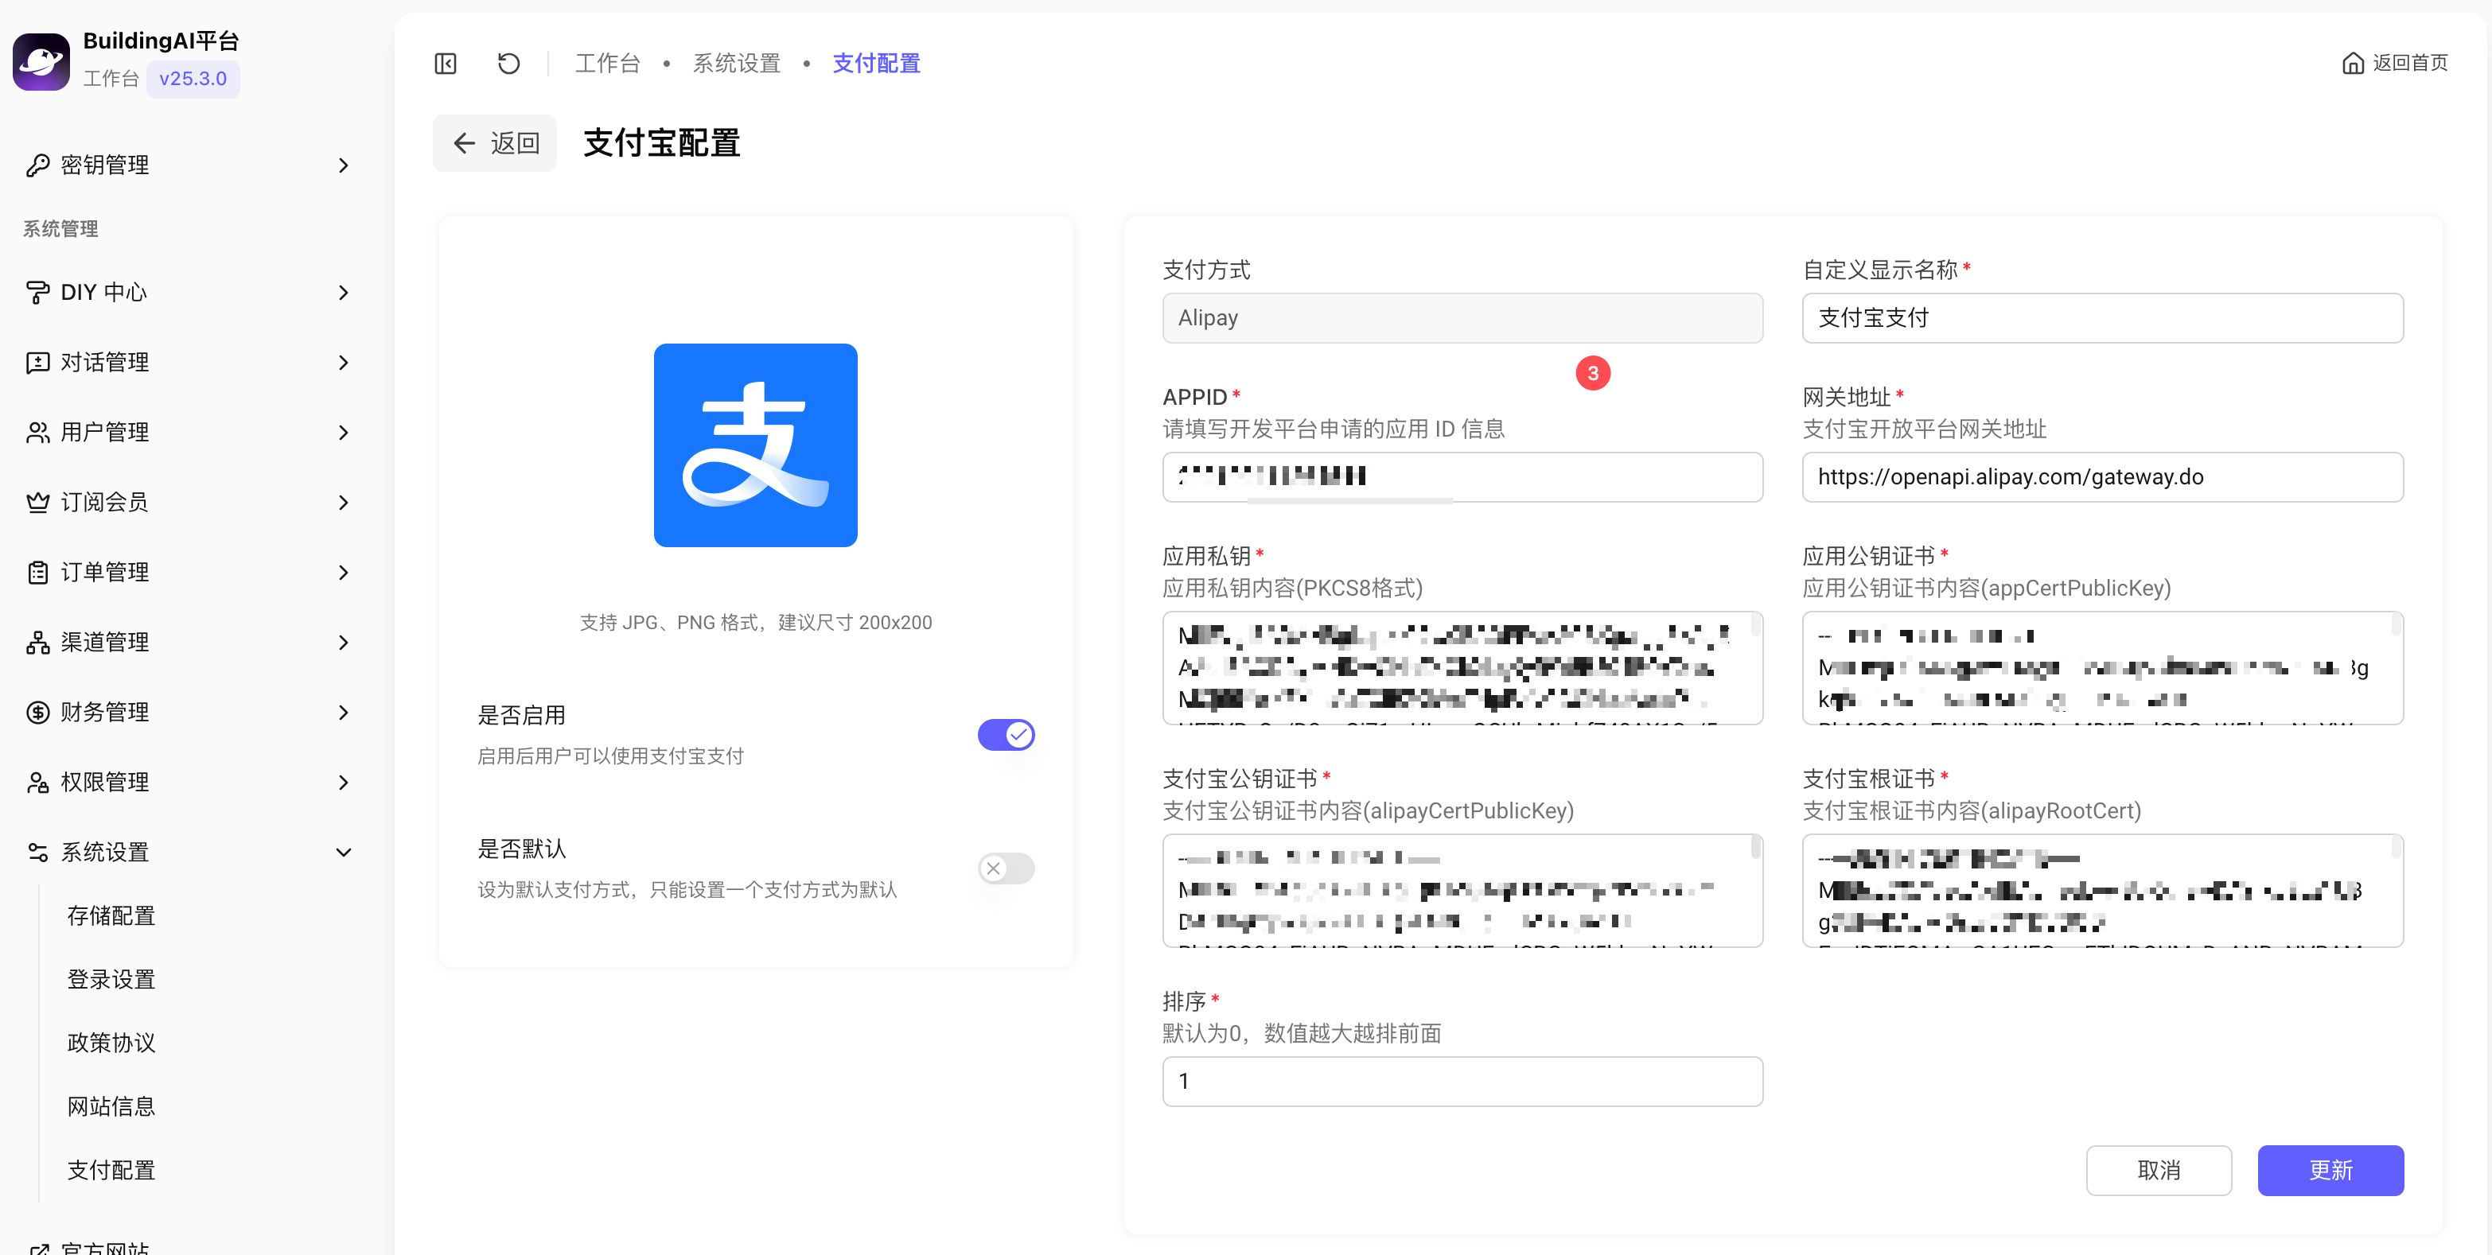Screen dimensions: 2492x1255
Task: Click the clipboard icon for 订单管理
Action: point(37,573)
